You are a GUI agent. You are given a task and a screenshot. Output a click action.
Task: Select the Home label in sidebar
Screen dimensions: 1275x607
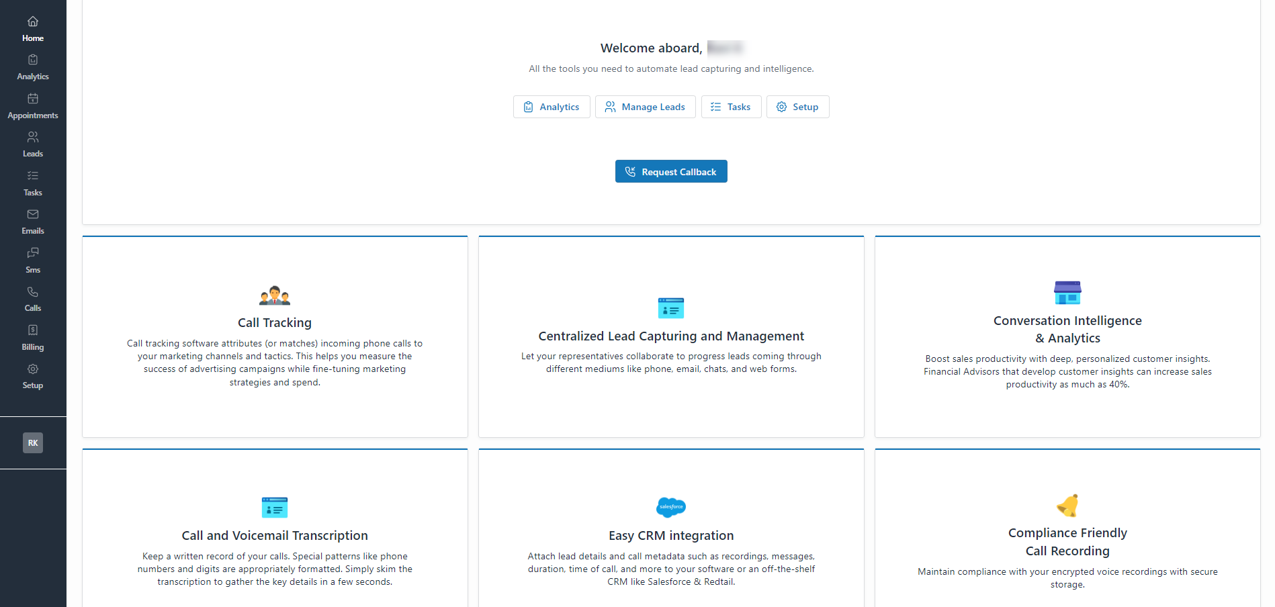(x=33, y=38)
